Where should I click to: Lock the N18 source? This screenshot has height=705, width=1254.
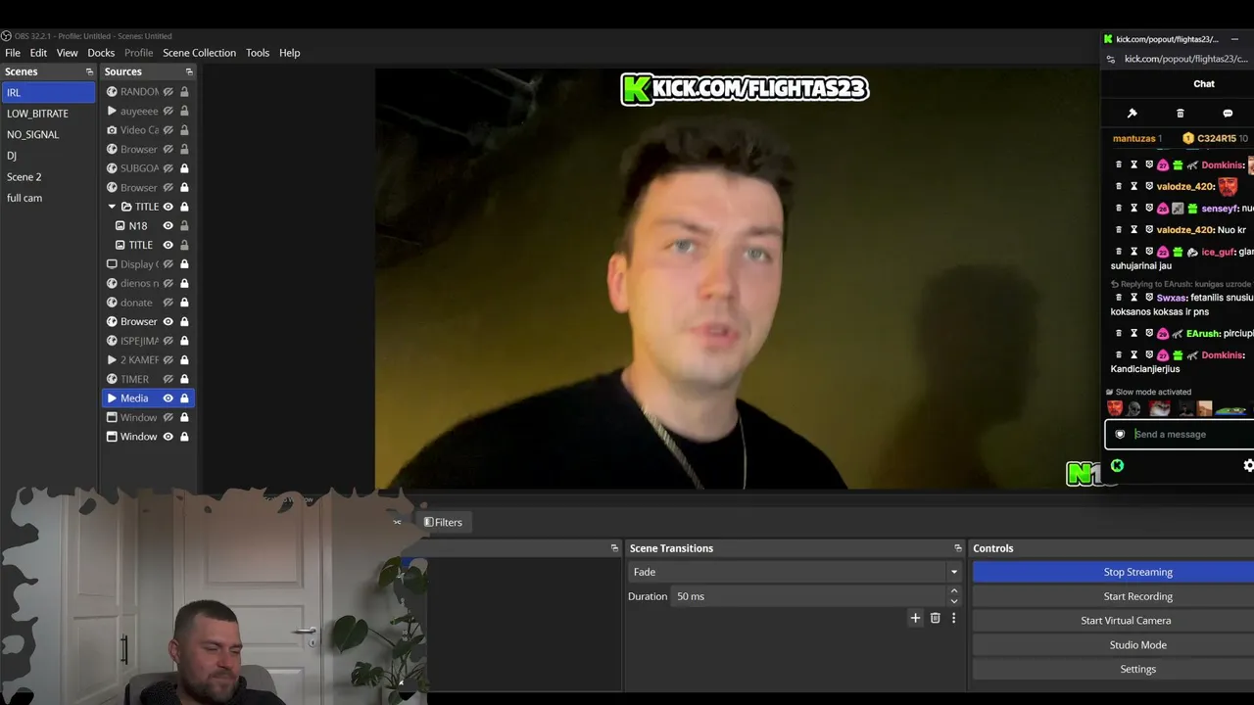[184, 226]
